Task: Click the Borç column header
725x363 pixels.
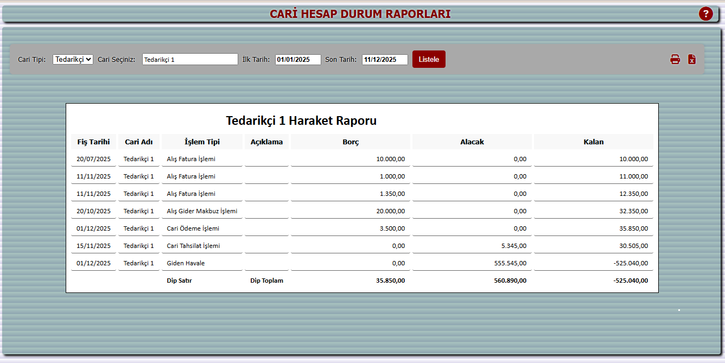Action: coord(351,142)
